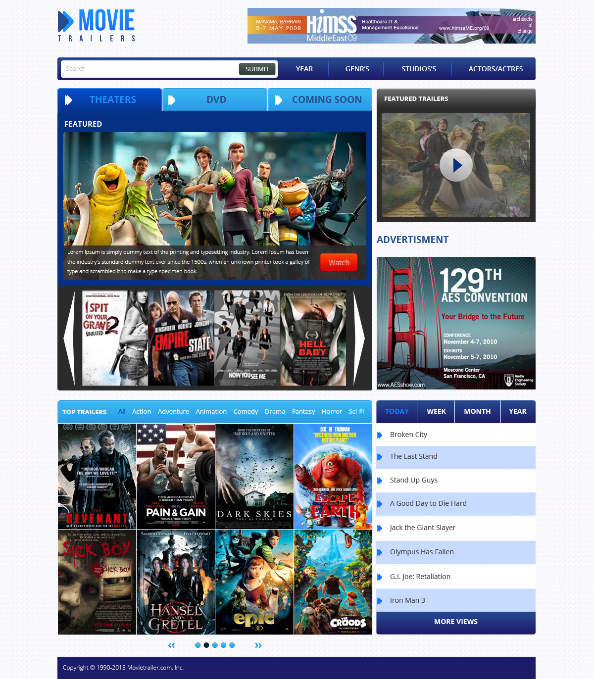
Task: Focus the Search input field
Action: pyautogui.click(x=149, y=69)
